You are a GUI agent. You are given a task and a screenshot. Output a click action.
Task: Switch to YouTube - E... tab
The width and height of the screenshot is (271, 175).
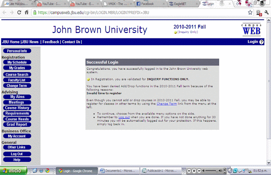[84, 4]
